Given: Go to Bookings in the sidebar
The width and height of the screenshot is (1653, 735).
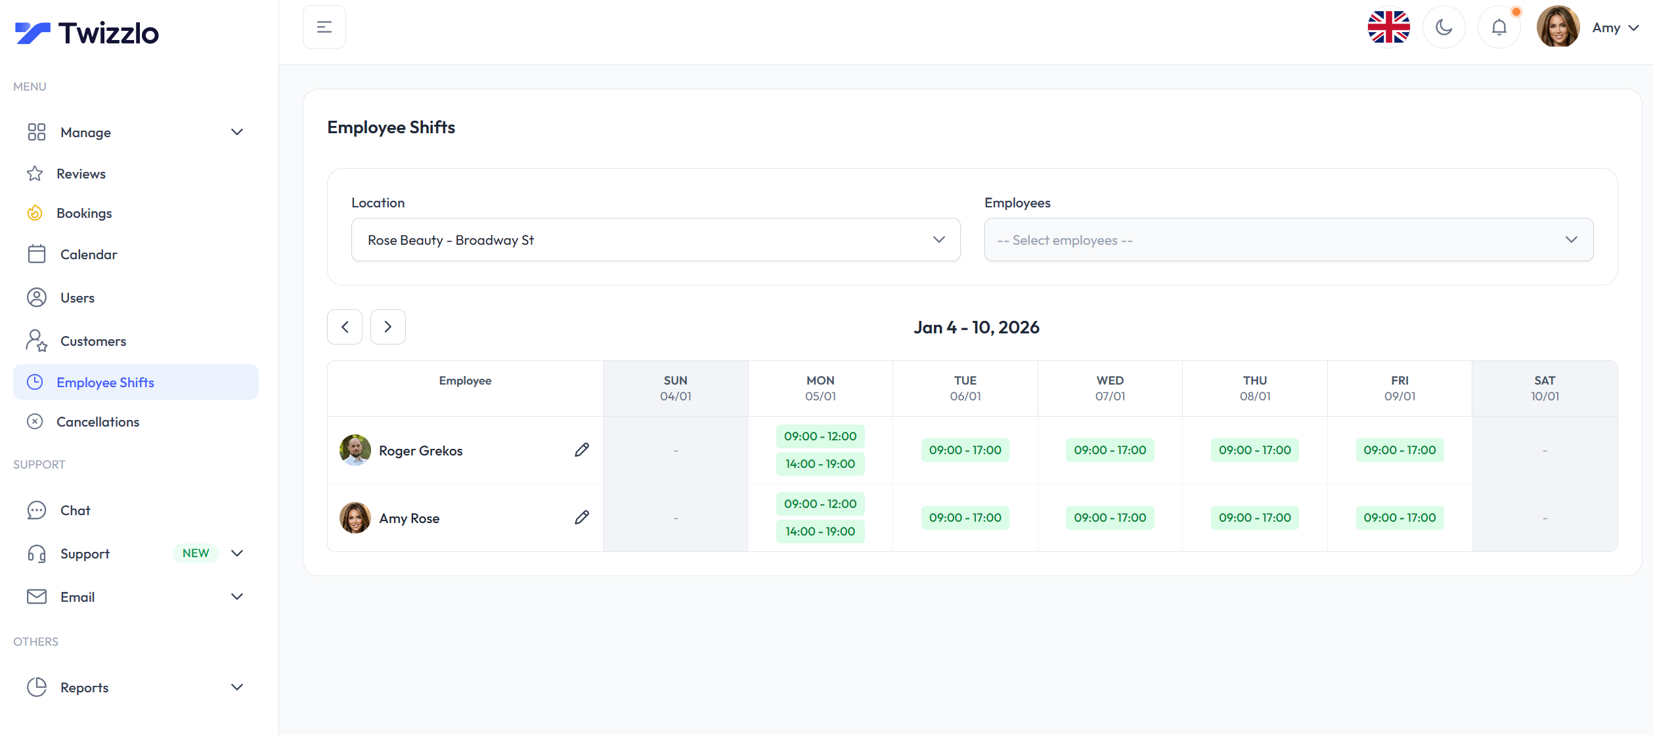Looking at the screenshot, I should click(84, 213).
